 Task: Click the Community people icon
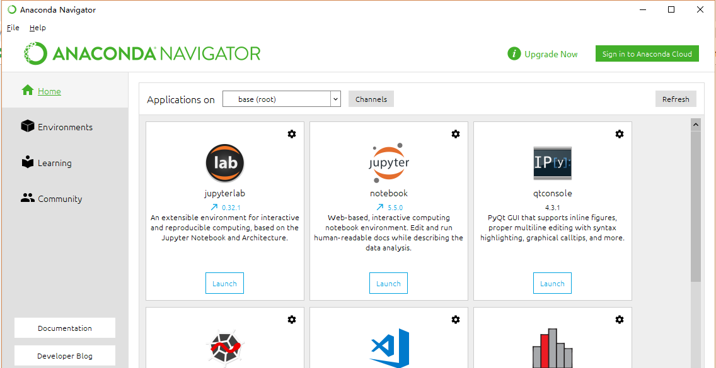[x=28, y=198]
